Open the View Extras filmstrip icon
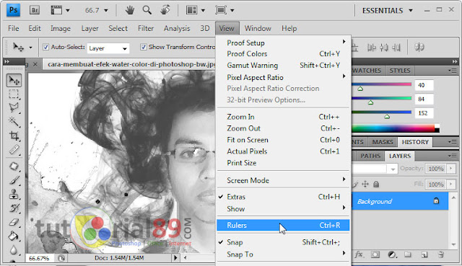Screen dimensions: 462x266 (56, 10)
